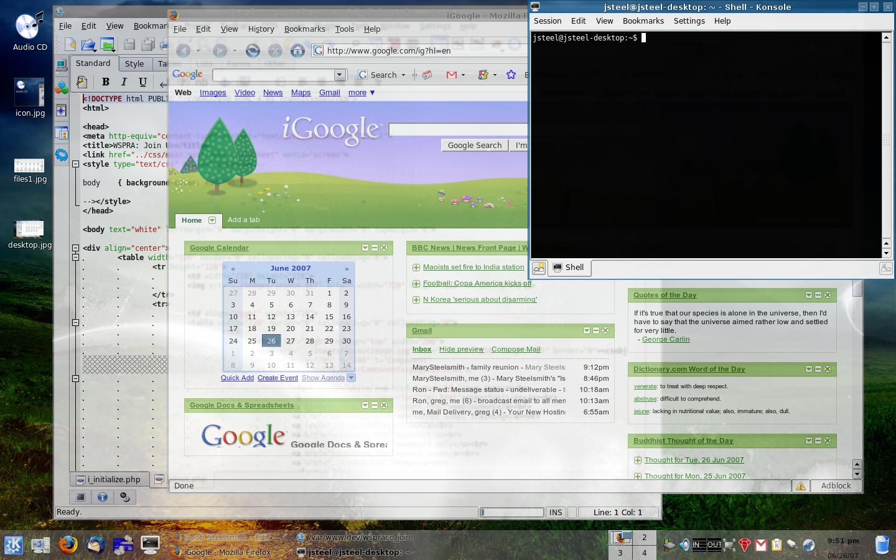Expand the BBC news item Maoists set fire
The width and height of the screenshot is (896, 560).
[x=416, y=268]
